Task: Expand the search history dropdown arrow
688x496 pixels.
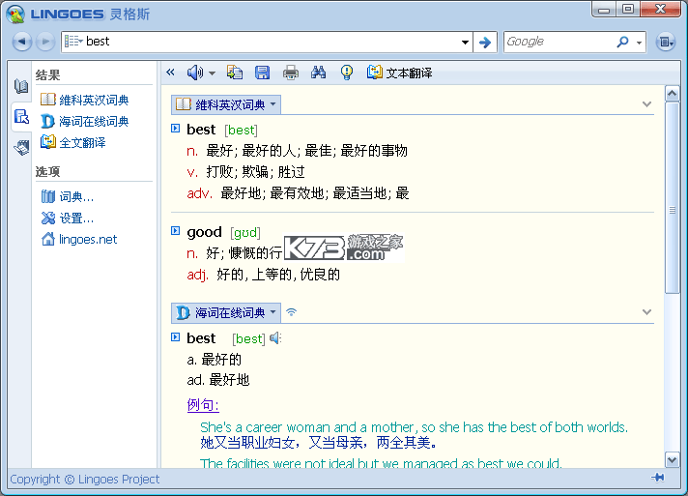Action: [465, 43]
